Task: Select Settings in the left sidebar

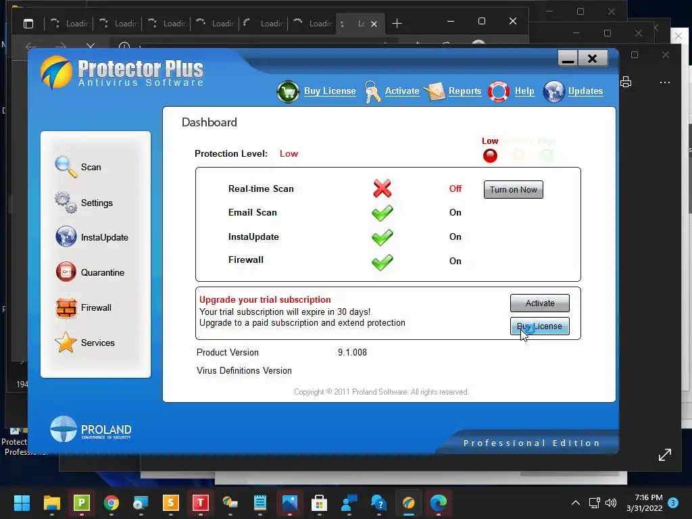Action: click(97, 203)
